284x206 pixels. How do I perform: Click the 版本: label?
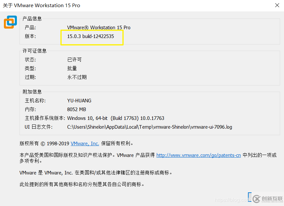(30, 36)
